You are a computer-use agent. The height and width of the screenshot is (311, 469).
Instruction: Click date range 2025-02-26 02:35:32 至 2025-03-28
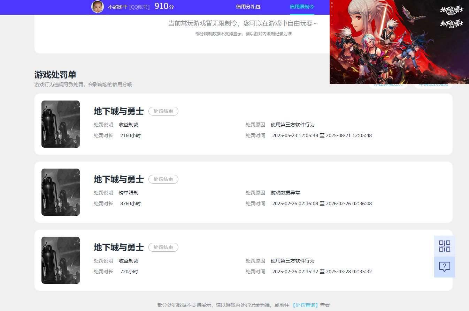pos(322,272)
